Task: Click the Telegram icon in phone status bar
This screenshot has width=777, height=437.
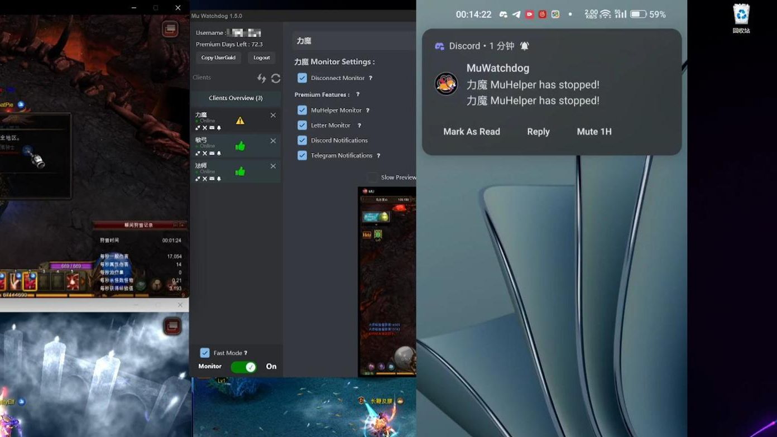Action: coord(516,15)
